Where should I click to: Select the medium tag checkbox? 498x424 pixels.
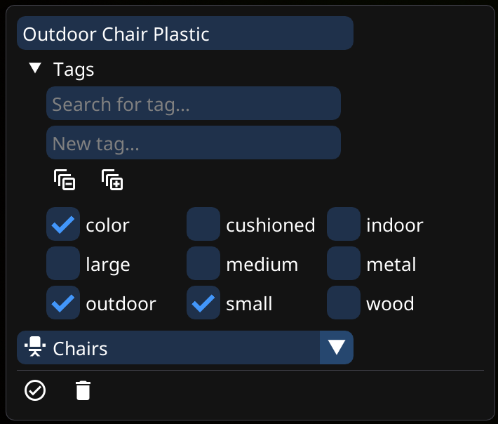(x=203, y=264)
